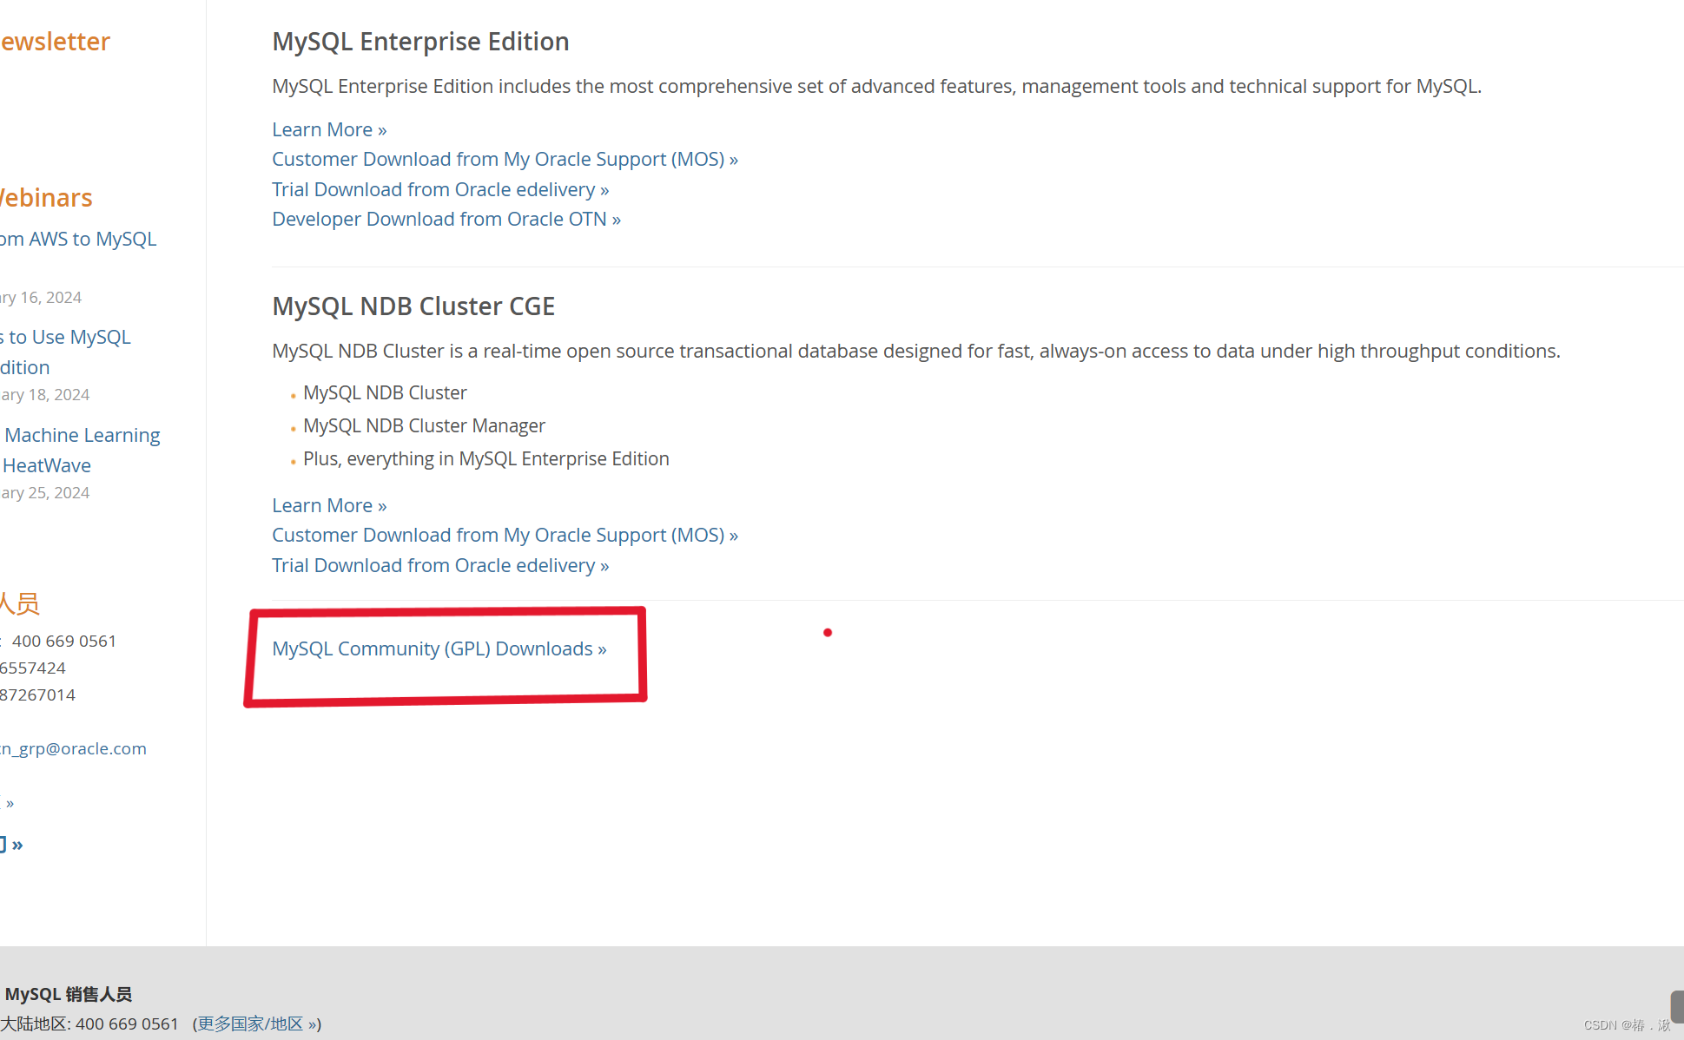Open NDB Cluster Trial Download from Oracle edelivery

point(439,564)
